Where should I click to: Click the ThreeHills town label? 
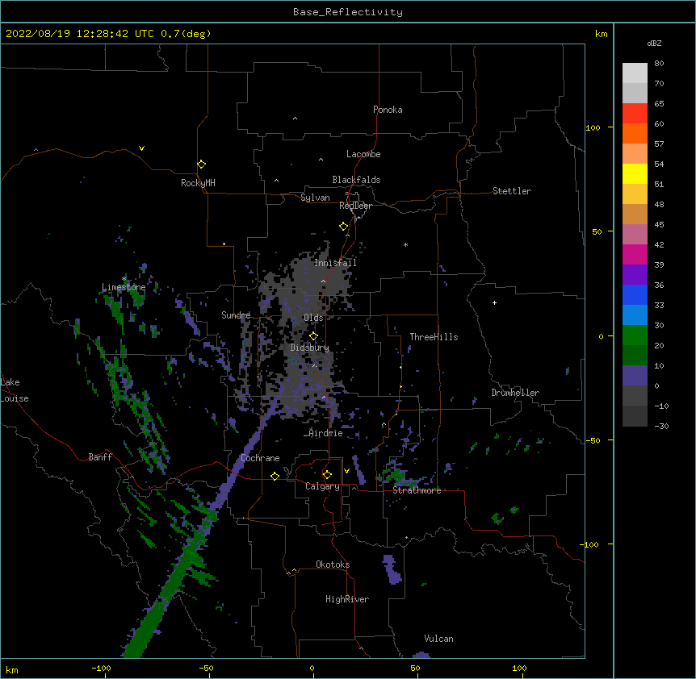click(434, 337)
